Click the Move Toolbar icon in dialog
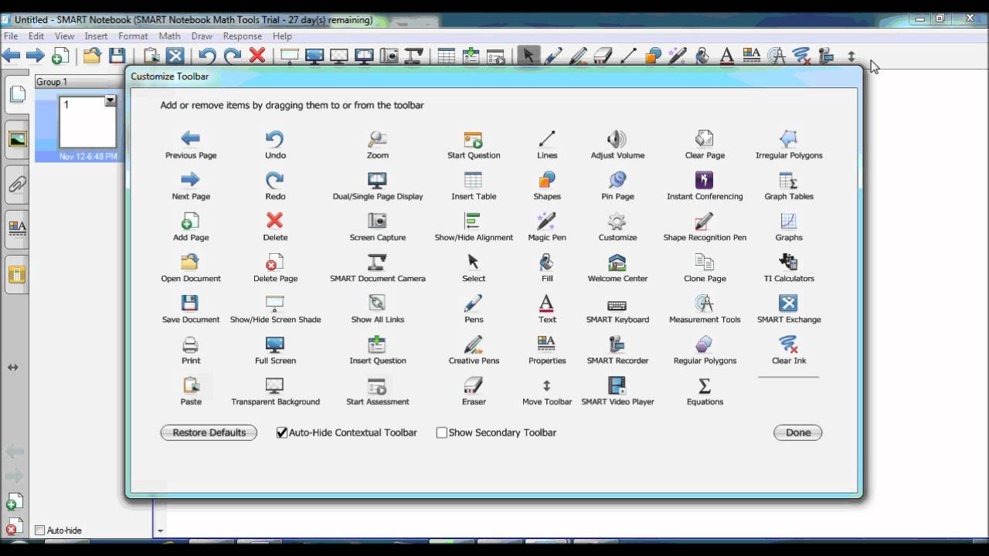This screenshot has height=556, width=989. coord(546,385)
